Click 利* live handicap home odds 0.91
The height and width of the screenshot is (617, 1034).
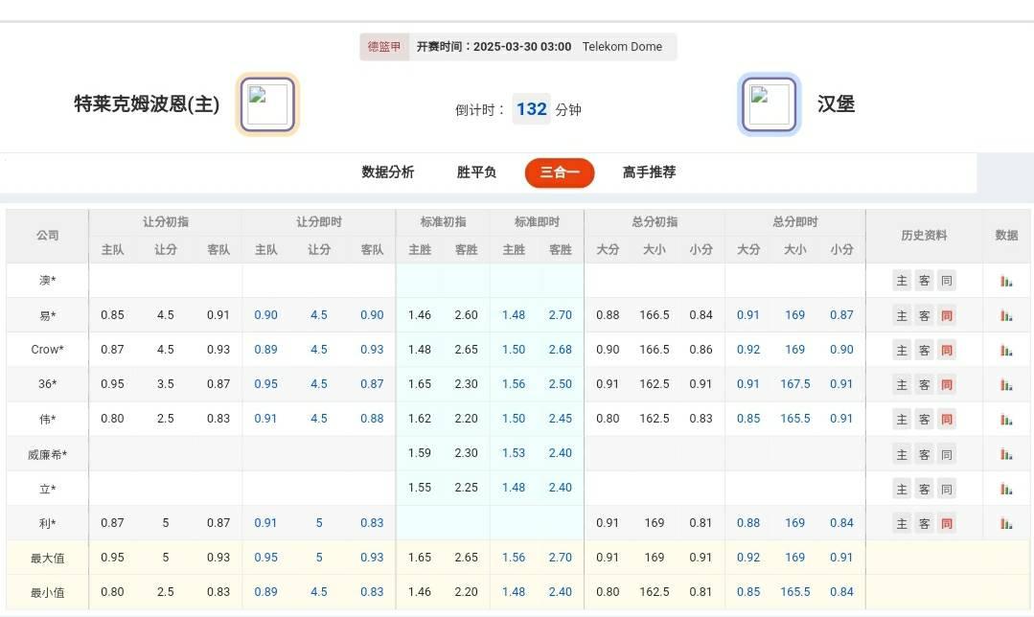pyautogui.click(x=265, y=523)
